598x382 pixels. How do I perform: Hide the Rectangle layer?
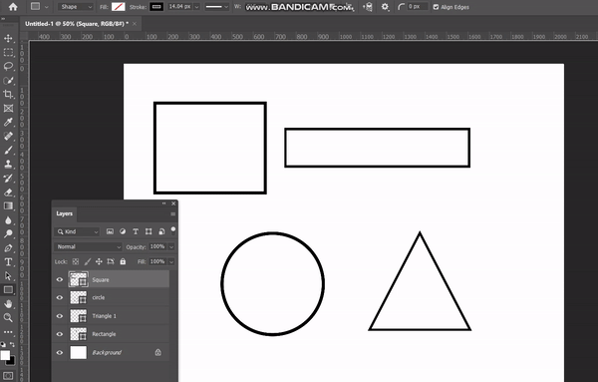[60, 334]
